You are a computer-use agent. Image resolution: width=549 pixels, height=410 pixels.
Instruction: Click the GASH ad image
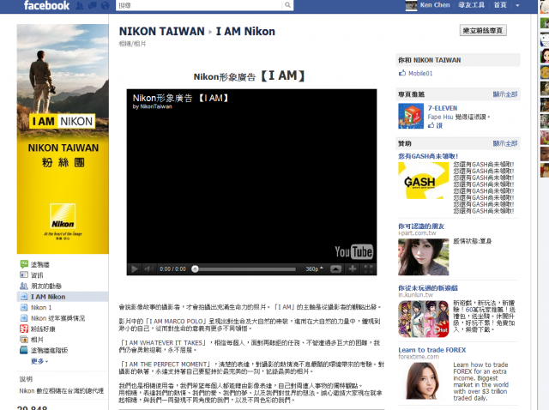[423, 181]
